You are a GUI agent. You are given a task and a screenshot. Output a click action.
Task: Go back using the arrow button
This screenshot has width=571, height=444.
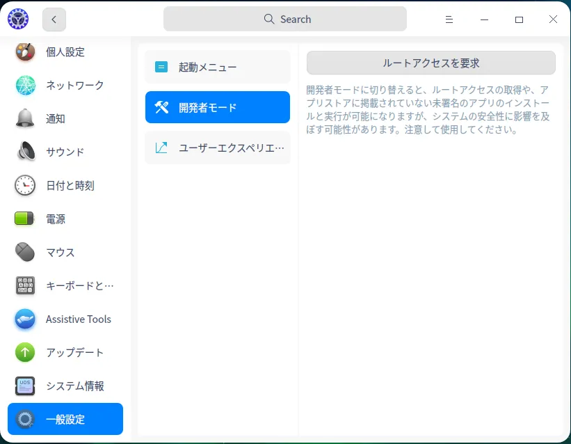coord(54,19)
